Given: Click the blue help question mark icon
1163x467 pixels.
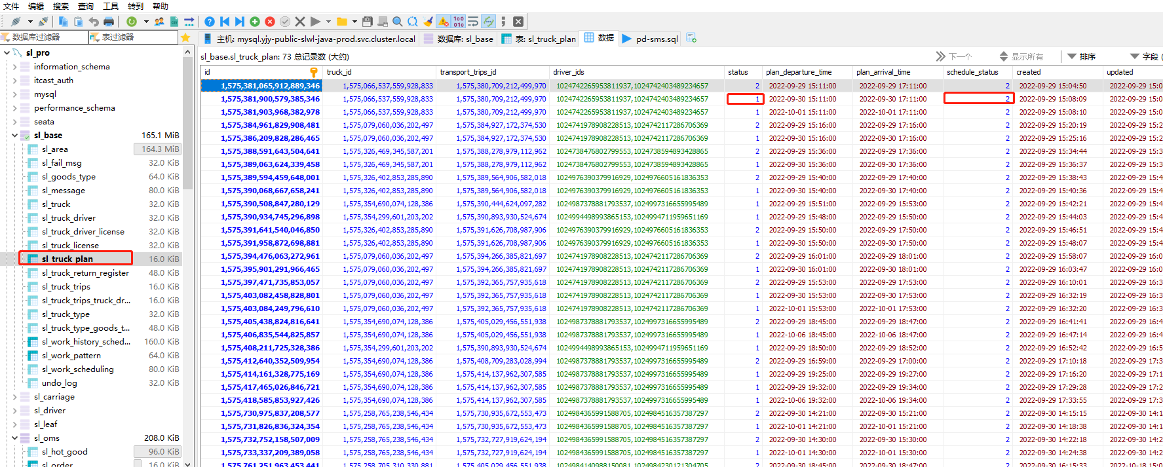Looking at the screenshot, I should pyautogui.click(x=210, y=22).
